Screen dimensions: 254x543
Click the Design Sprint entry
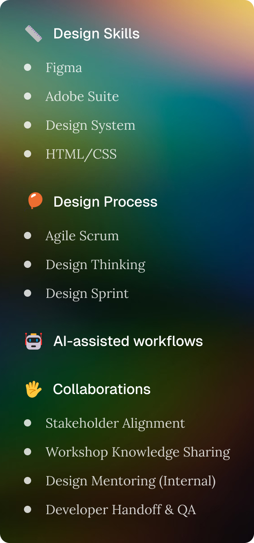coord(87,294)
